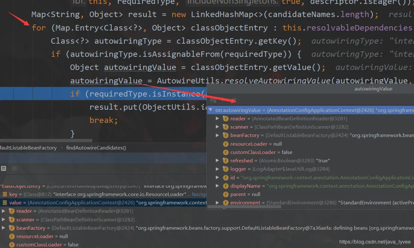This screenshot has width=414, height=248.
Task: Click 'getValue()' call in the editor
Action: pyautogui.click(x=297, y=67)
